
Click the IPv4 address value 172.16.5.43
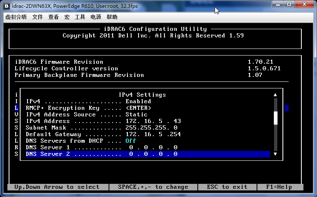coord(153,121)
